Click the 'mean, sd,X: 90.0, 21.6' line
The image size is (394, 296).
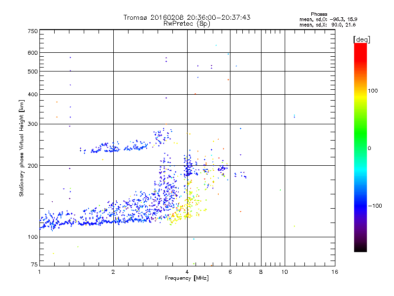point(328,25)
